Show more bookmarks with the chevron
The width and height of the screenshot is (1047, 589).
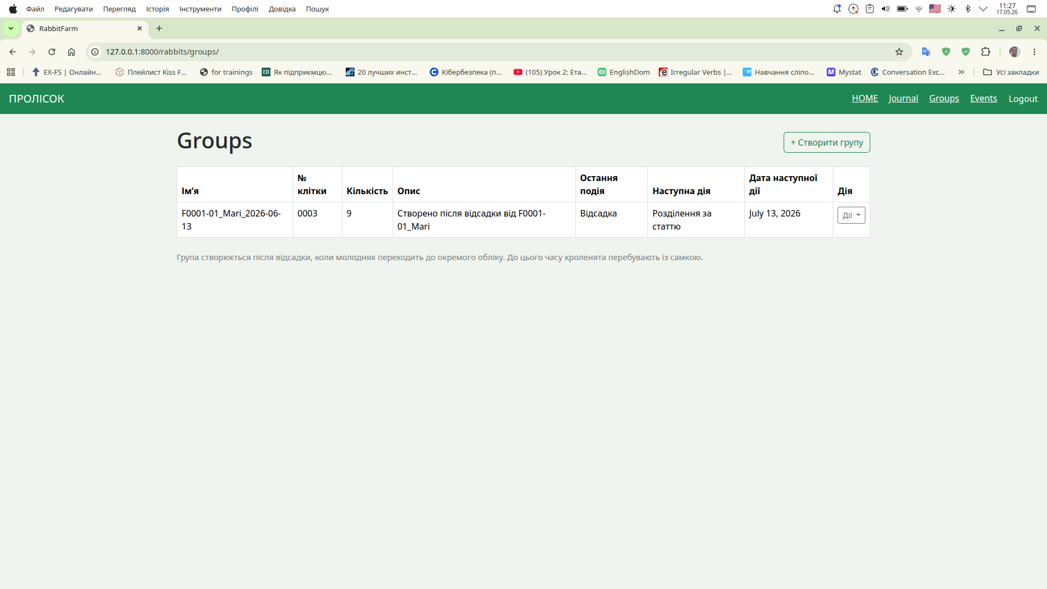pos(961,72)
